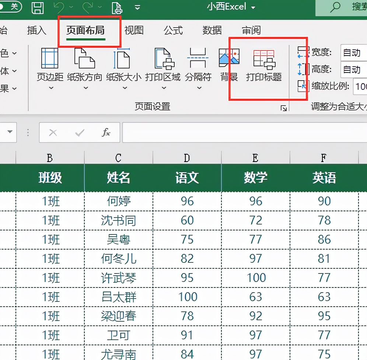Switch to the 页面布局 tab

point(85,31)
